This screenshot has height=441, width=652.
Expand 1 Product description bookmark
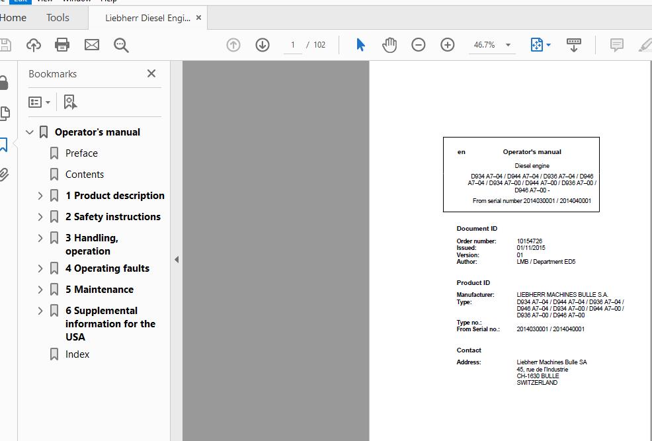click(40, 196)
